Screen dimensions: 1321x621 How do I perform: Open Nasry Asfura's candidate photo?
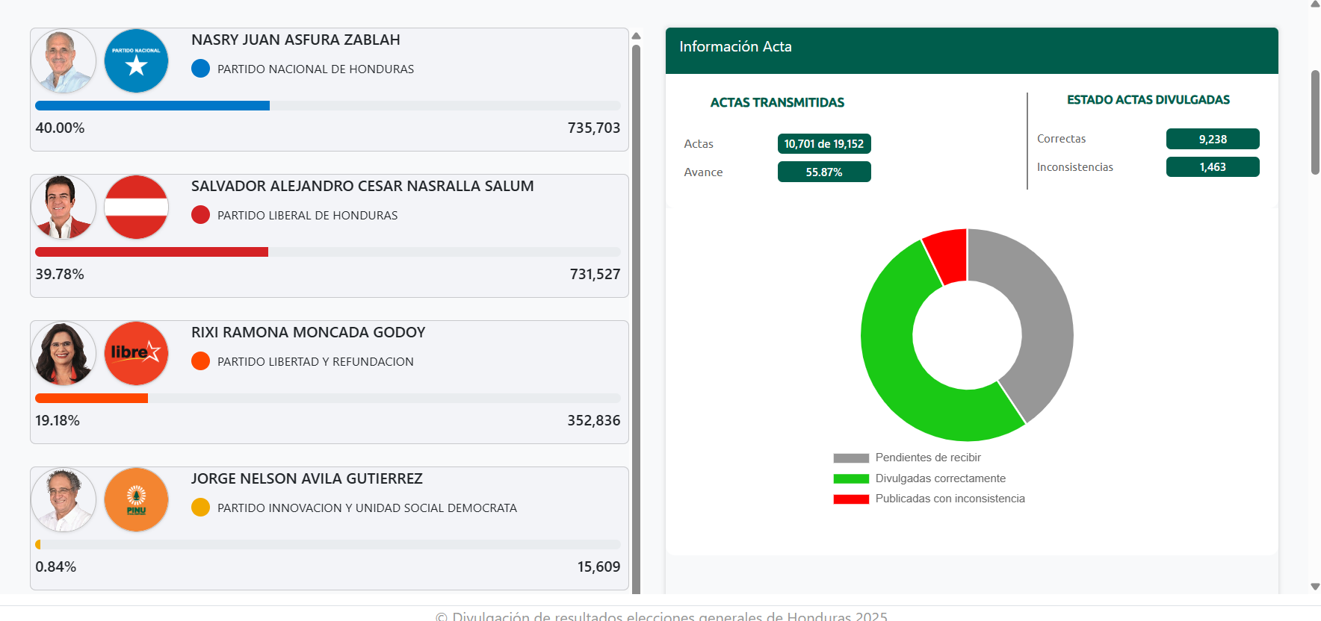(64, 61)
